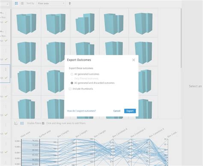Click the blue Export button
The height and width of the screenshot is (166, 203).
130,111
